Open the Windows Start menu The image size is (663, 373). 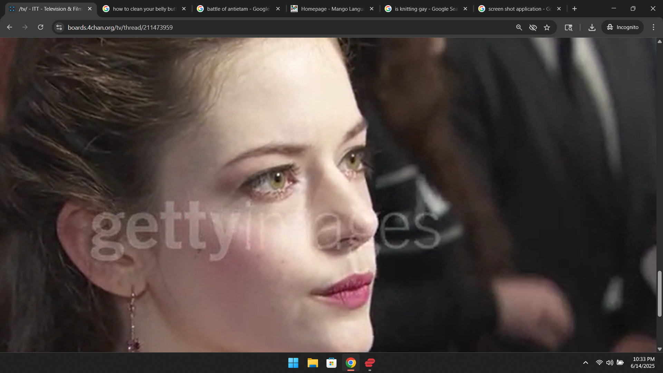tap(293, 363)
